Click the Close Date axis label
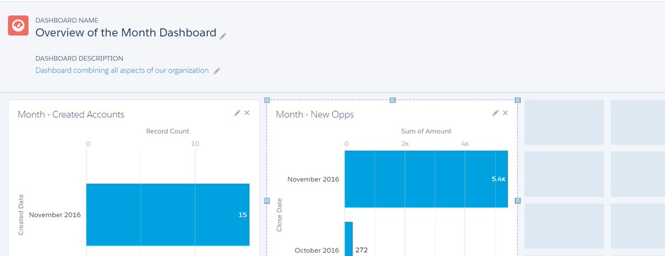The image size is (665, 256). (280, 215)
